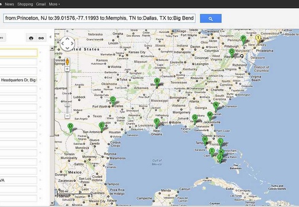The width and height of the screenshot is (299, 207).
Task: Remove the first destination with its X
Action: pyautogui.click(x=40, y=52)
